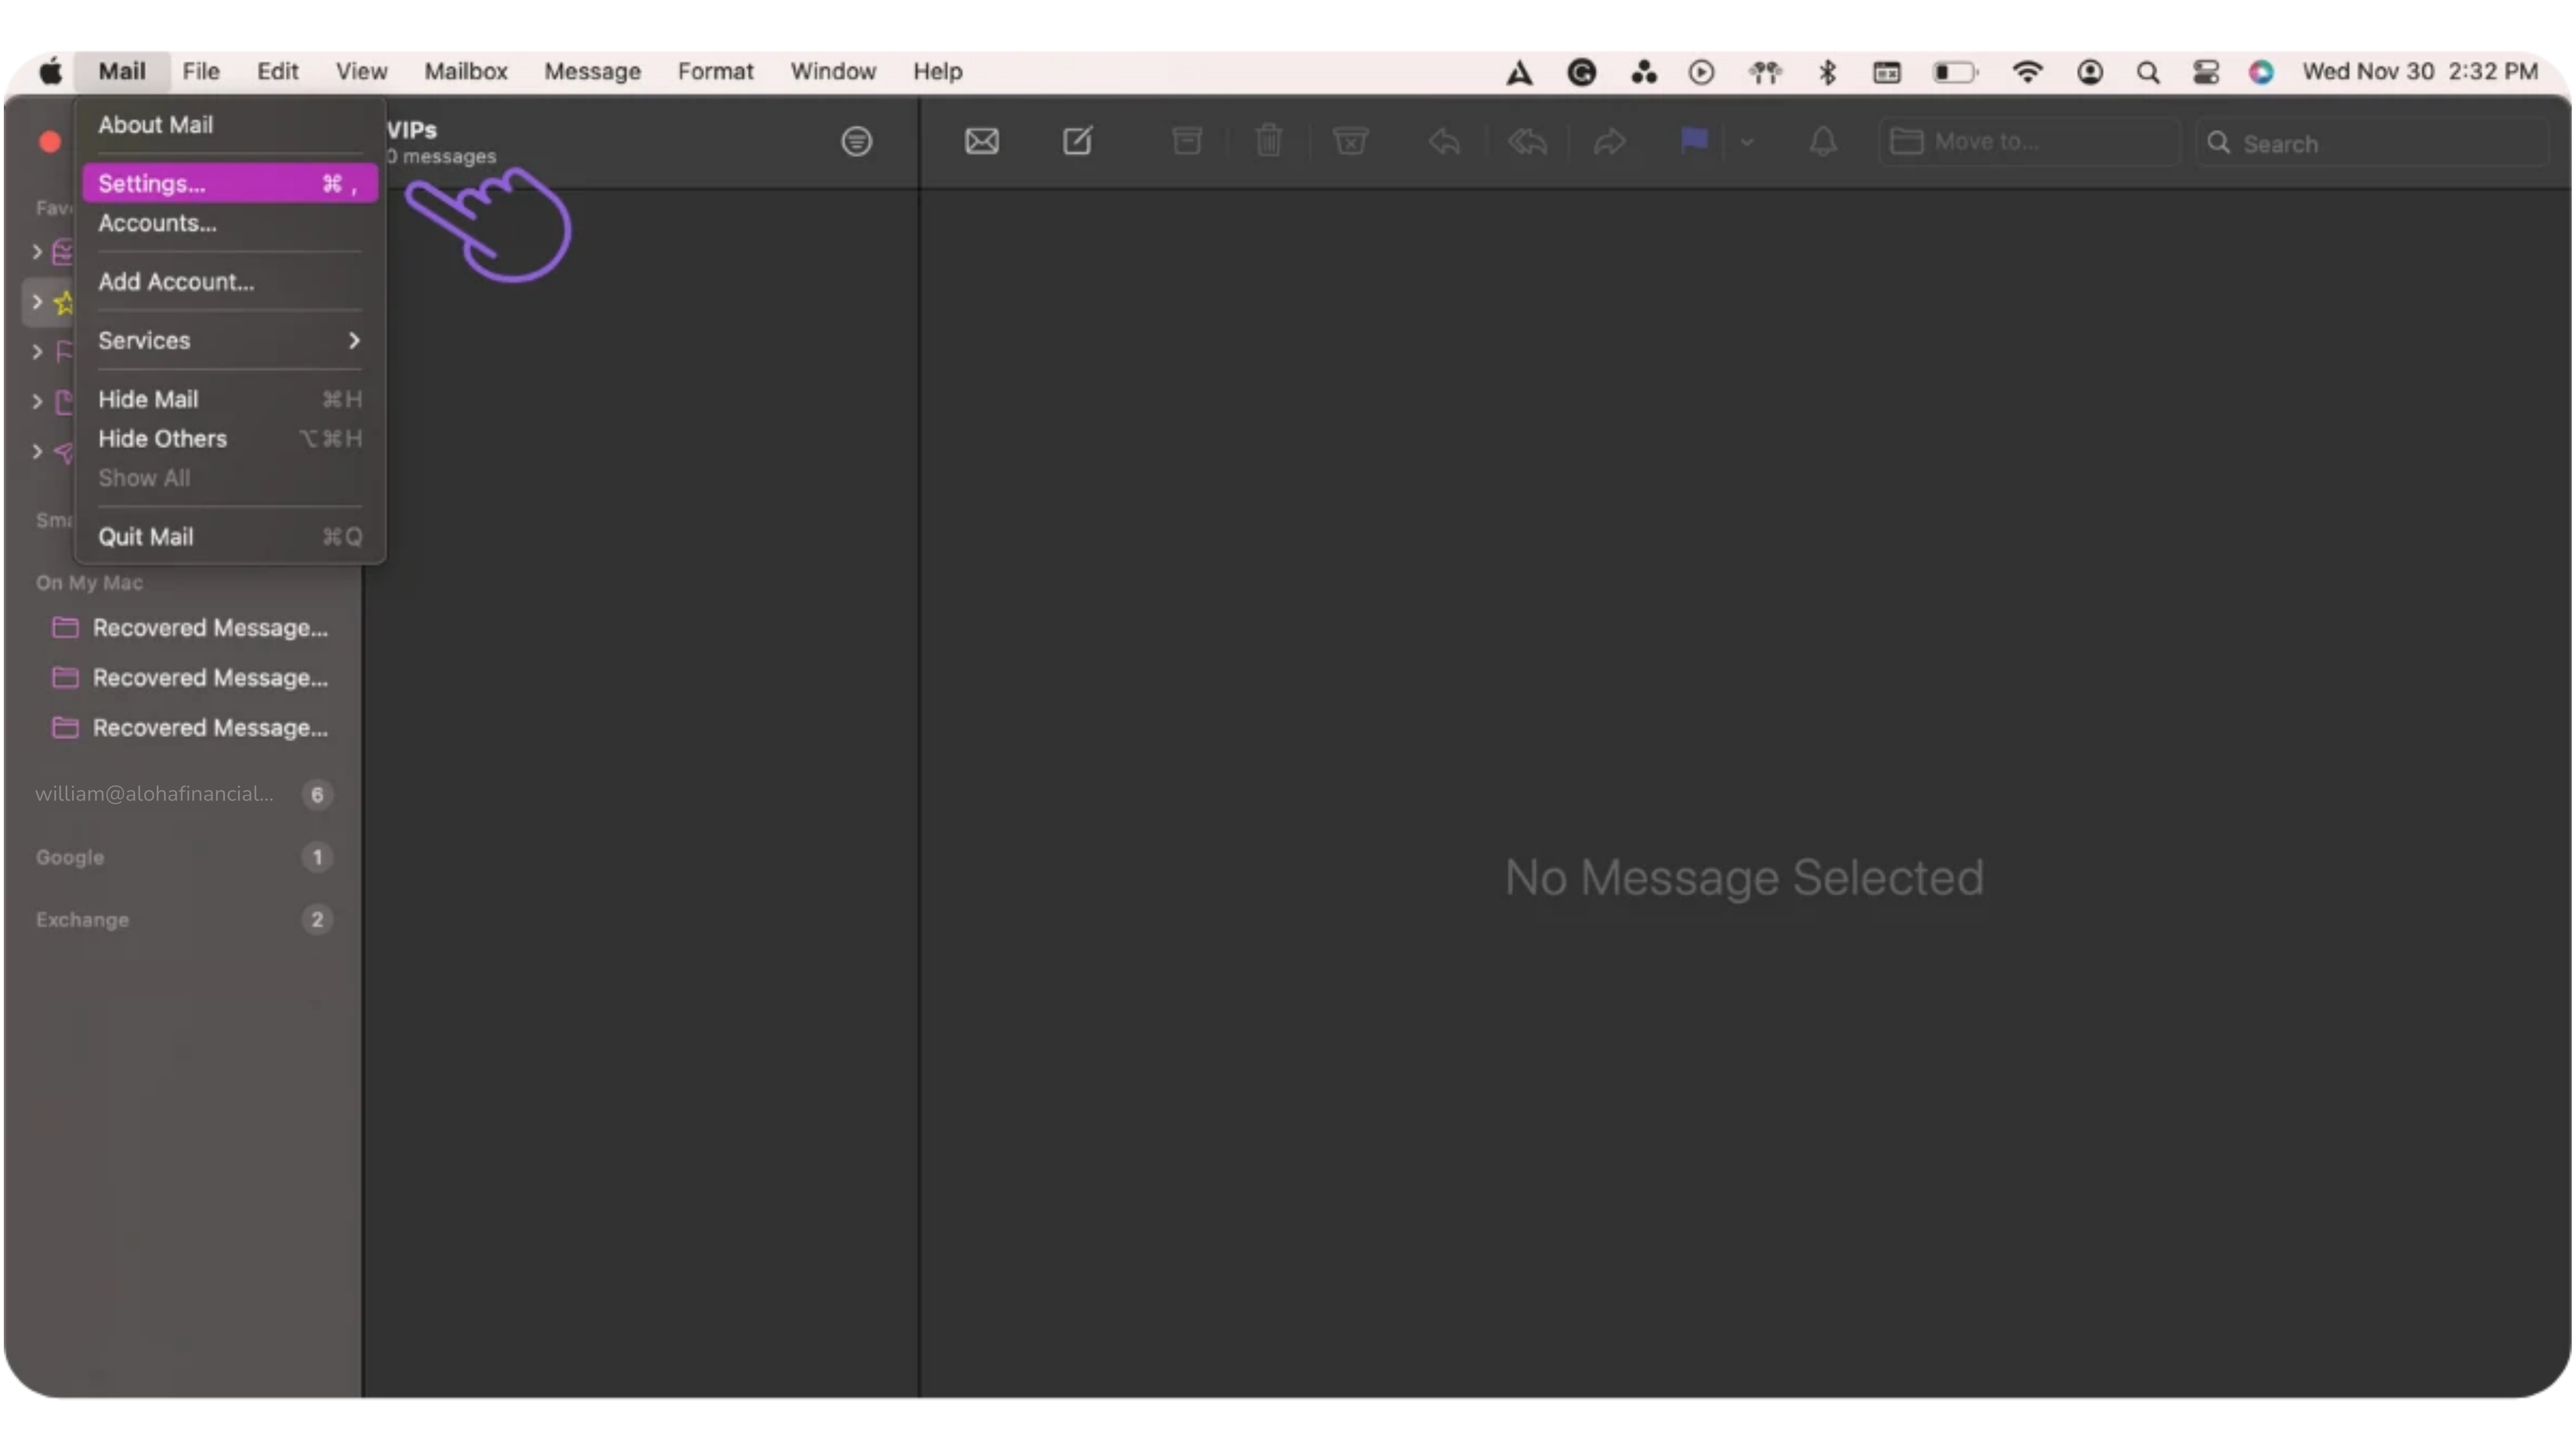Open Control Center icon in menu bar
This screenshot has width=2576, height=1449.
[x=2205, y=72]
